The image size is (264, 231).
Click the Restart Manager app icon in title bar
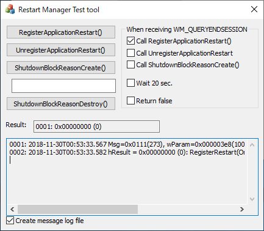pyautogui.click(x=10, y=9)
